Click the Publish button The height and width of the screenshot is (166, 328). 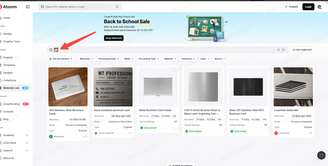291,7
